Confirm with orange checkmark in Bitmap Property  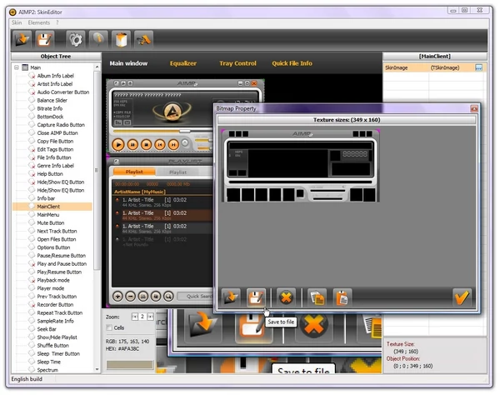point(462,297)
